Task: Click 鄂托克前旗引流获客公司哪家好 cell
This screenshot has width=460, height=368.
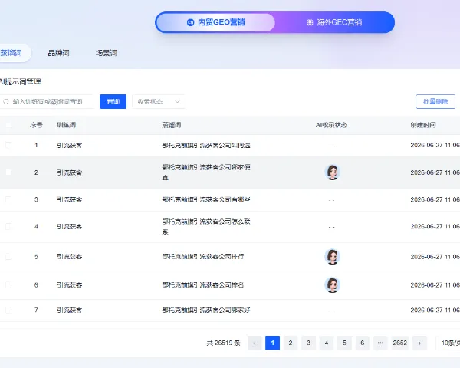Action: (206, 310)
